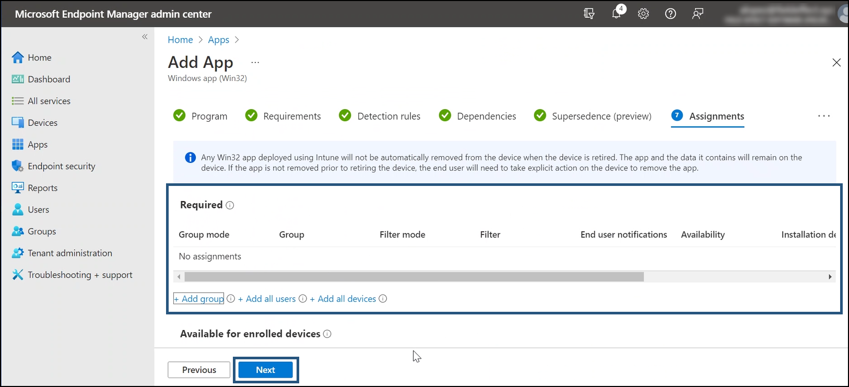This screenshot has height=387, width=849.
Task: Click the Devices monitor icon
Action: pos(18,123)
